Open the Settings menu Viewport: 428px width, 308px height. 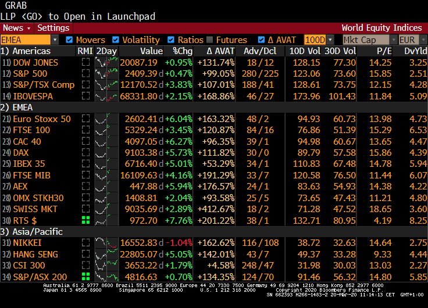point(53,28)
